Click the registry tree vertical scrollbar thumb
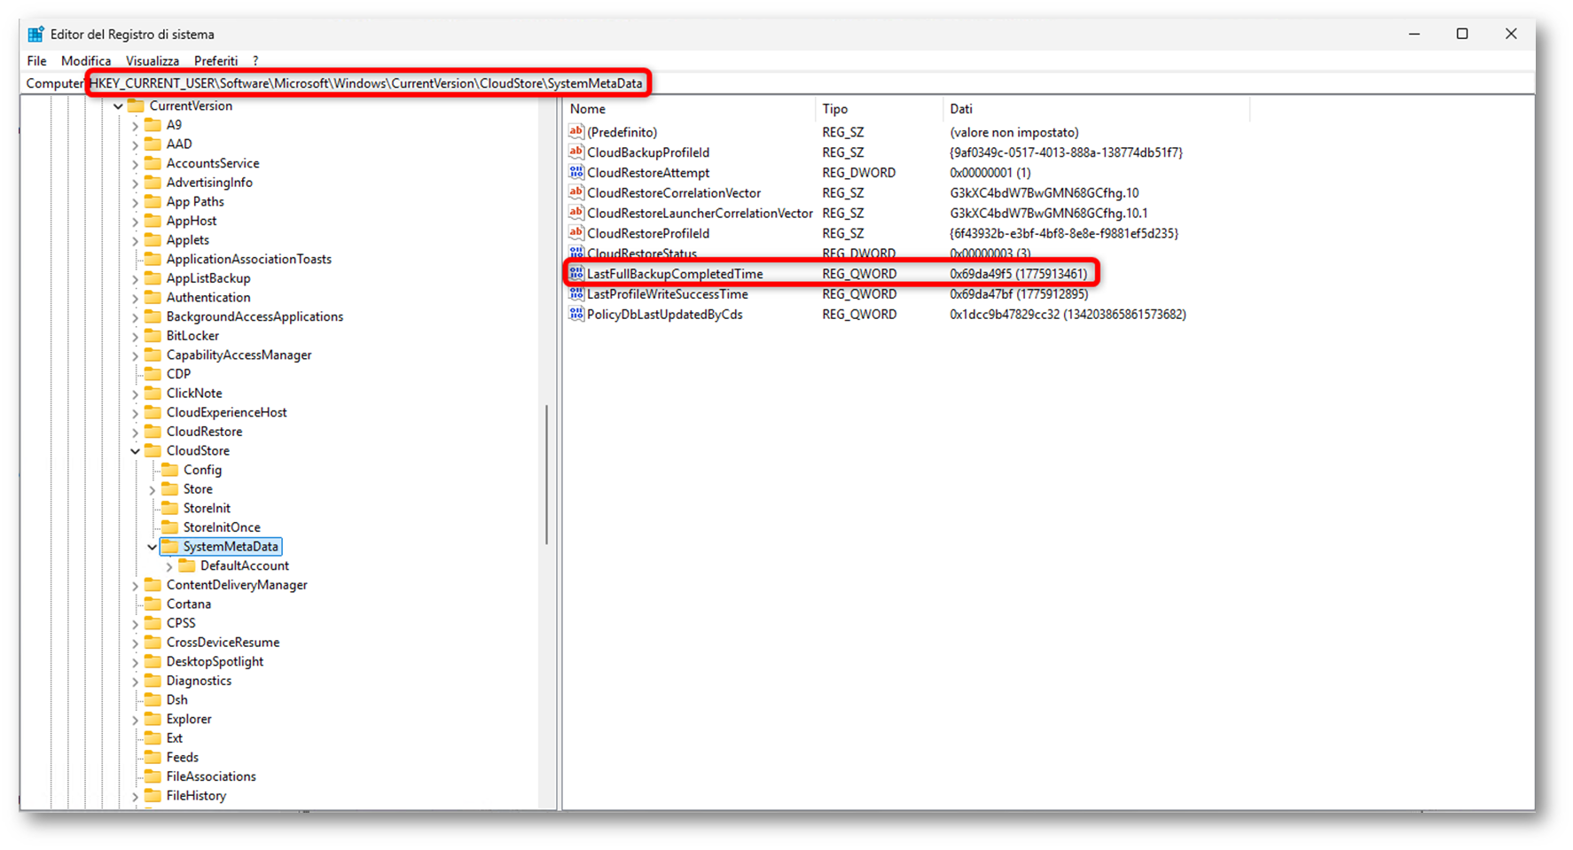 click(x=547, y=474)
